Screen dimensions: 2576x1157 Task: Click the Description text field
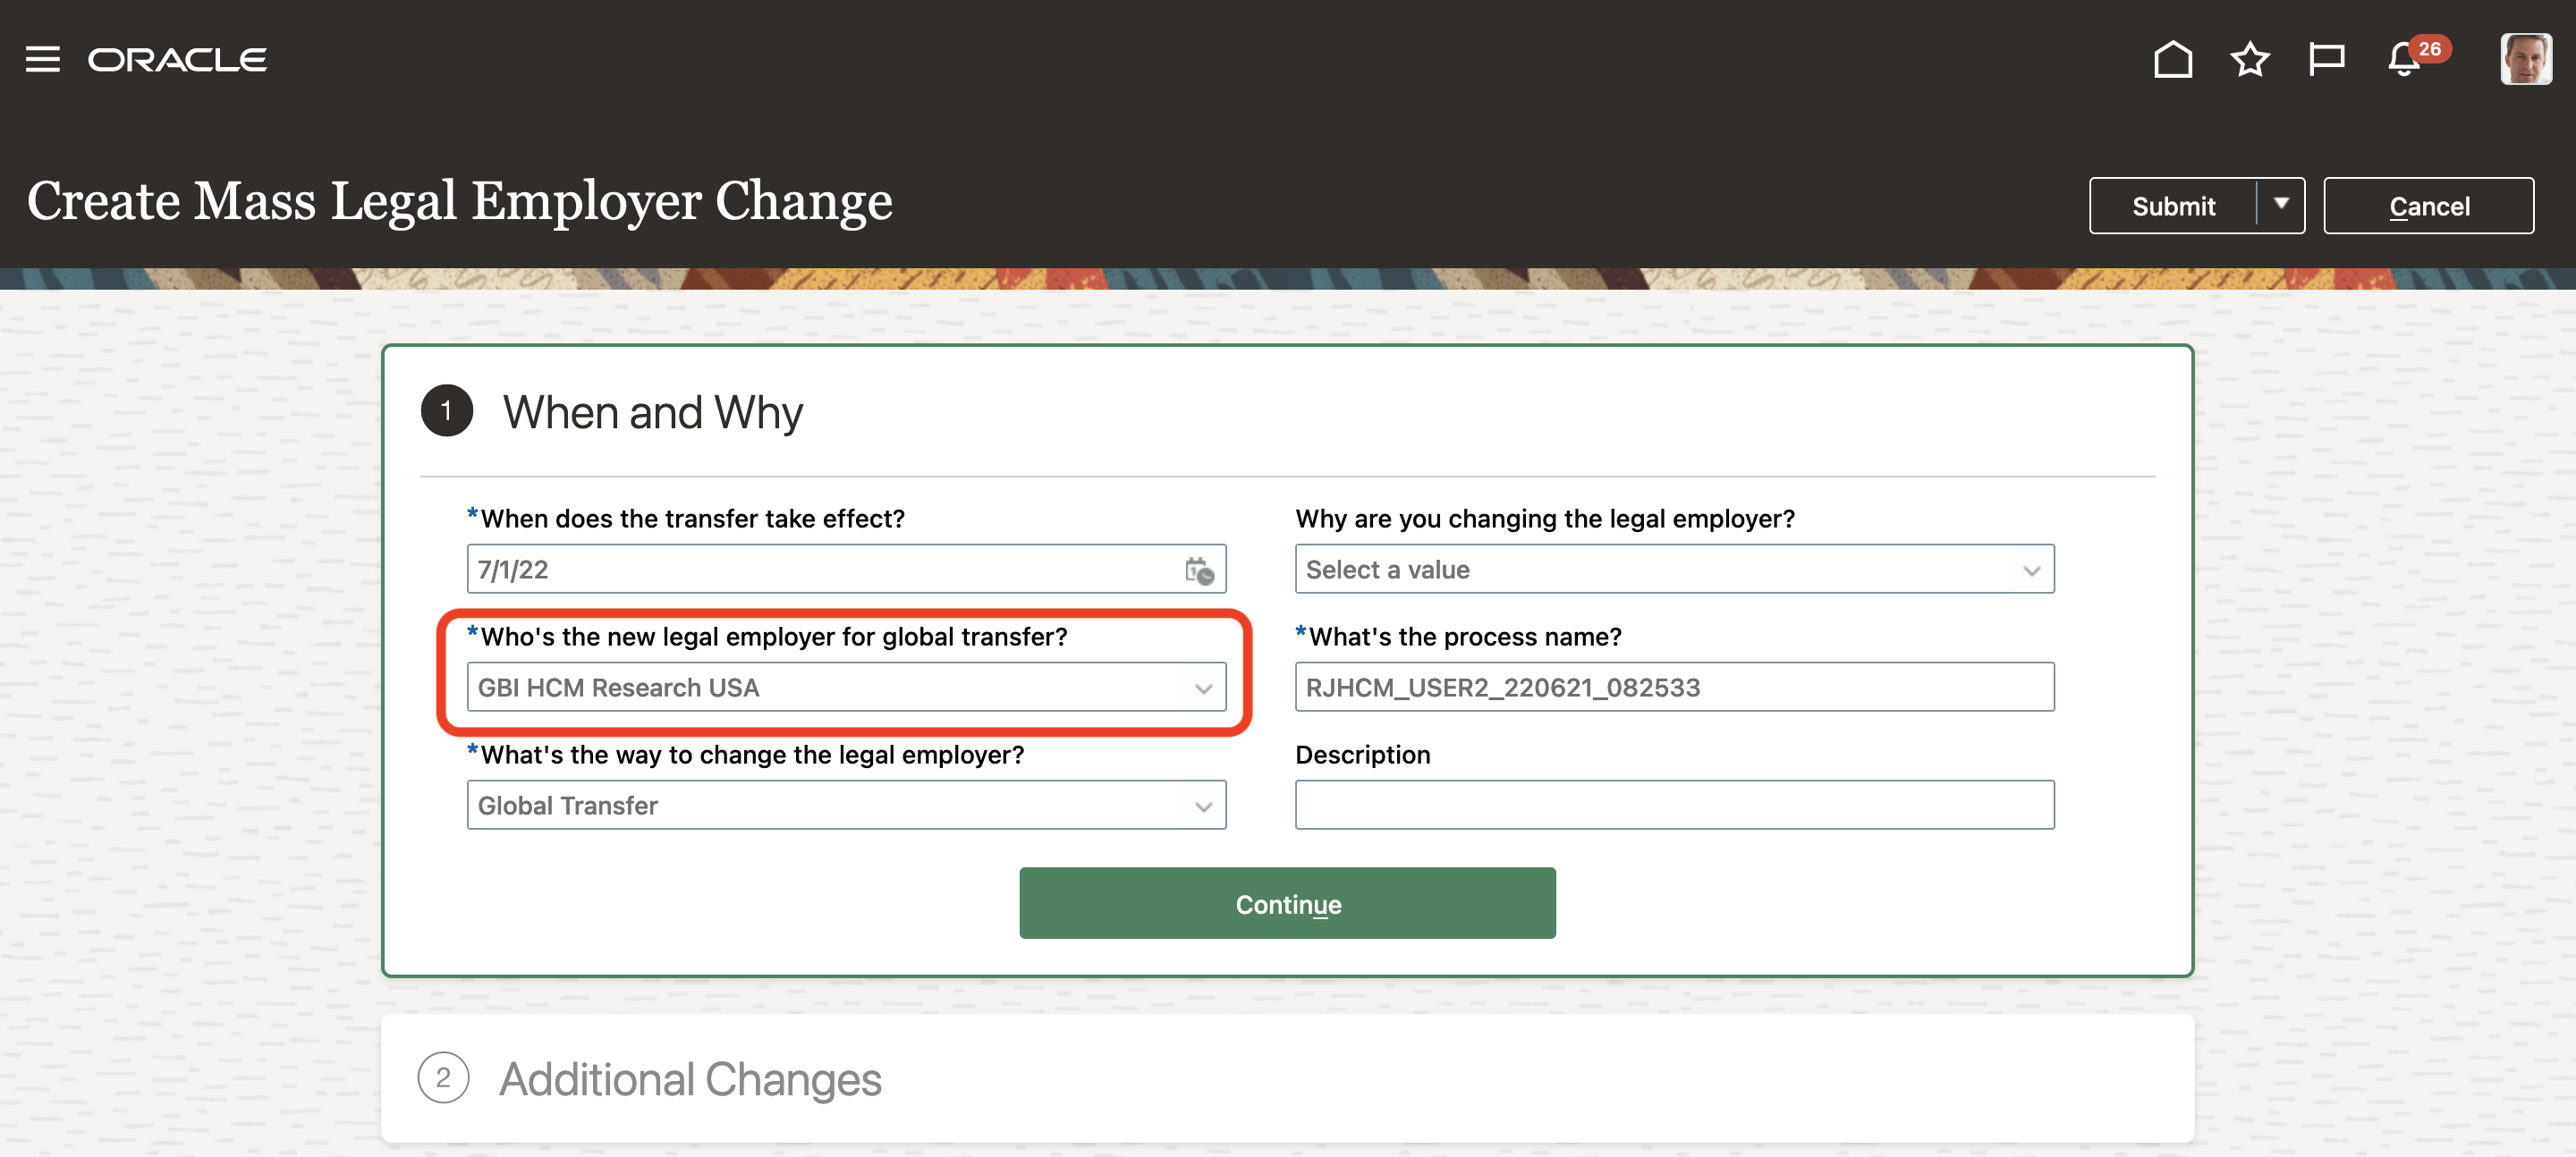1674,806
